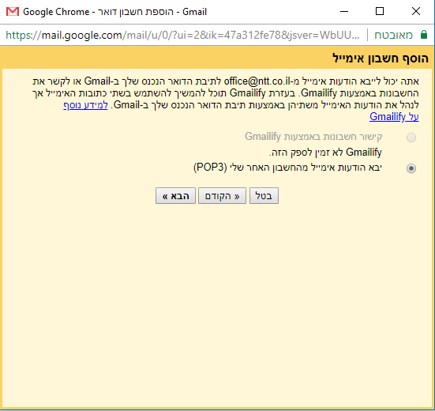Click the בטל (Cancel) button
This screenshot has width=435, height=411.
click(x=264, y=196)
